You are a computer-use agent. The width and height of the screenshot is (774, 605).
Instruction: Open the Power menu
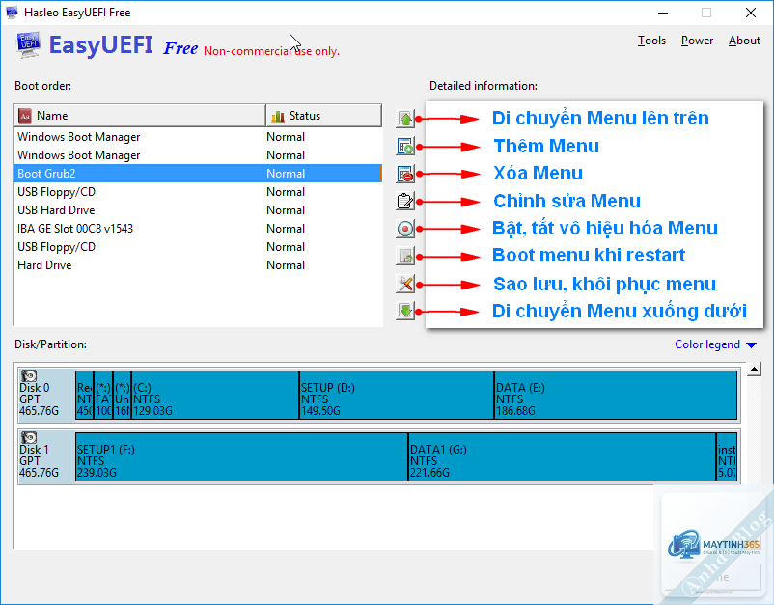[x=697, y=41]
